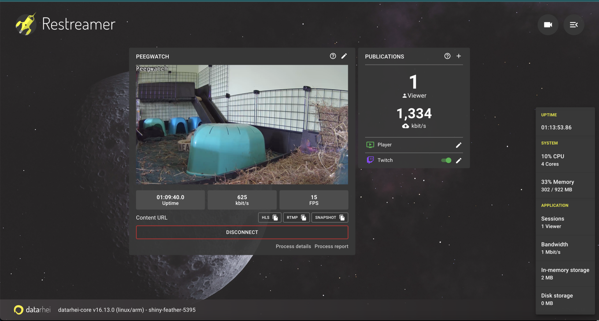Open the Peegwatch help icon
Image resolution: width=599 pixels, height=321 pixels.
click(333, 56)
